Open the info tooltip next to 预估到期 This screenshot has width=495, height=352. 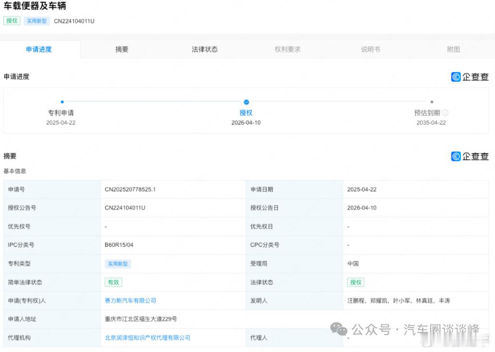pos(445,113)
